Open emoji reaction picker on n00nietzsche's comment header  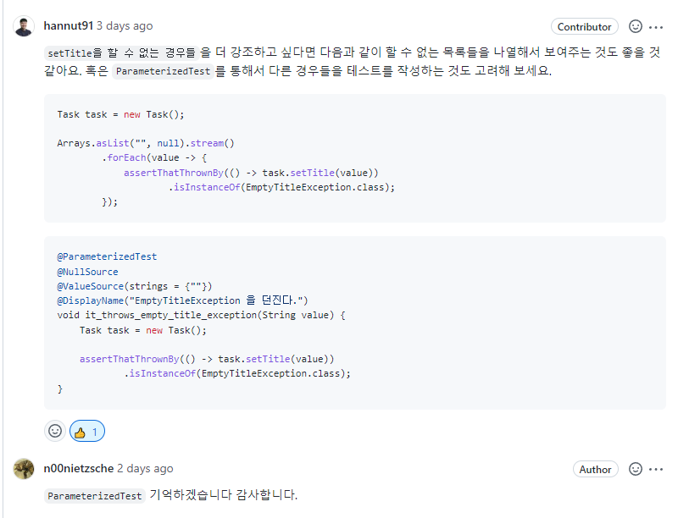click(x=636, y=469)
